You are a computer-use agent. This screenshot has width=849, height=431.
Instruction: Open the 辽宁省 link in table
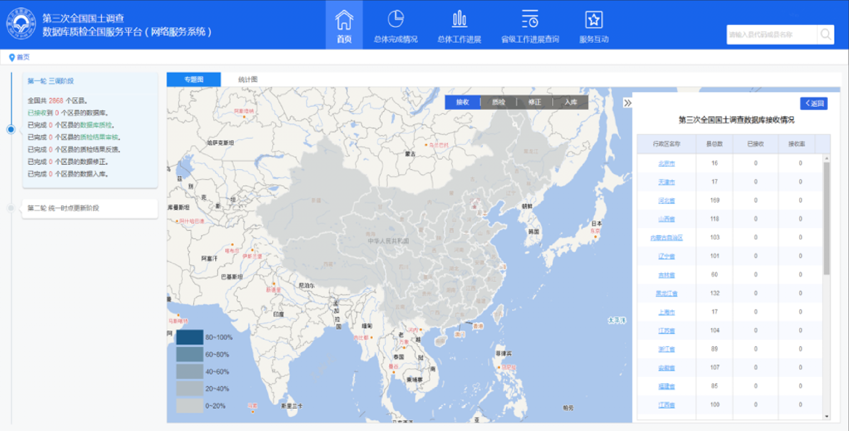667,256
